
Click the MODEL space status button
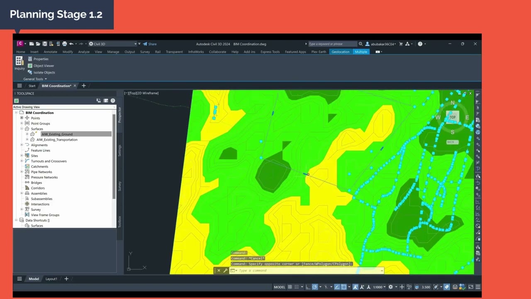[280, 287]
